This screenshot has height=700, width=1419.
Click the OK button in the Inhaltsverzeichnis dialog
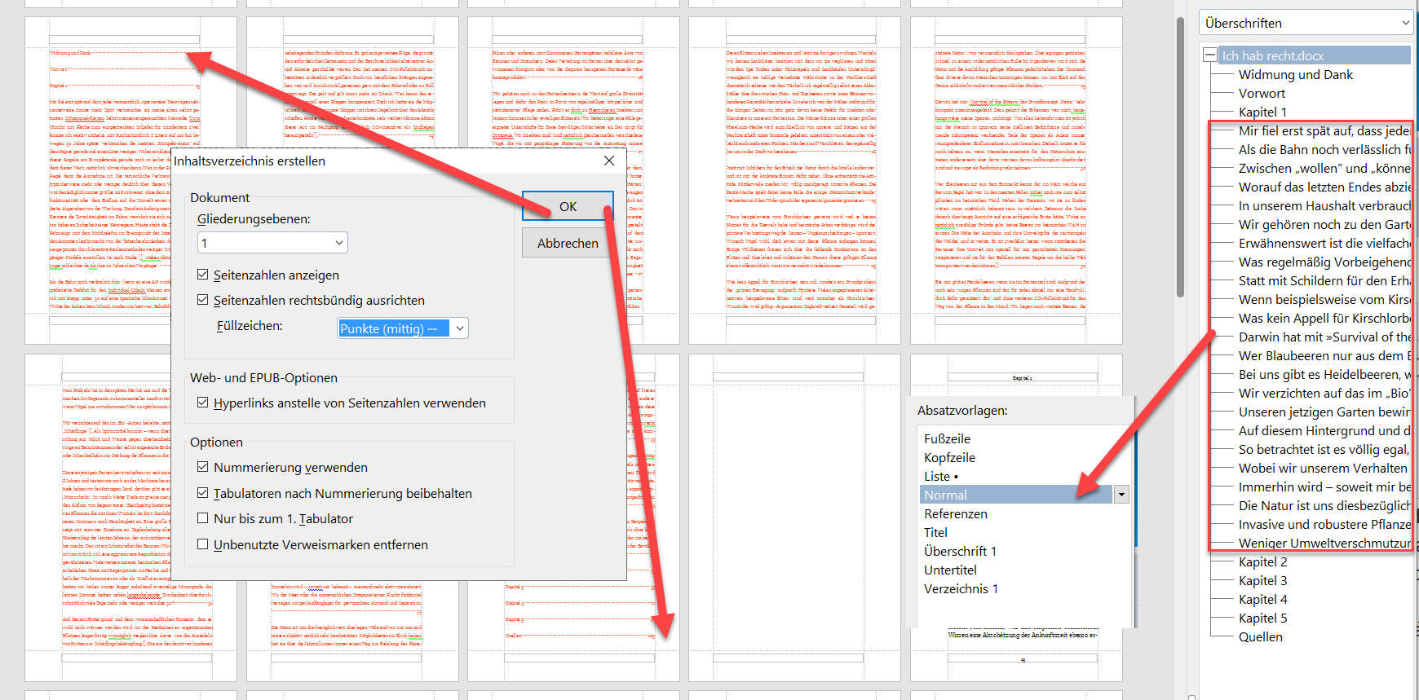click(568, 206)
